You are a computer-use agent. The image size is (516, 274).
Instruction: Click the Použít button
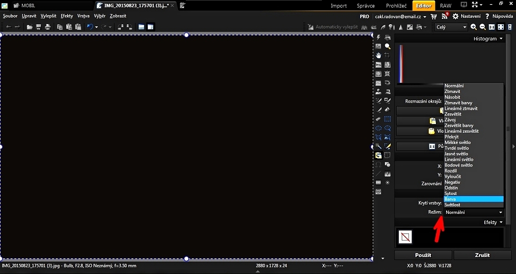coord(423,255)
